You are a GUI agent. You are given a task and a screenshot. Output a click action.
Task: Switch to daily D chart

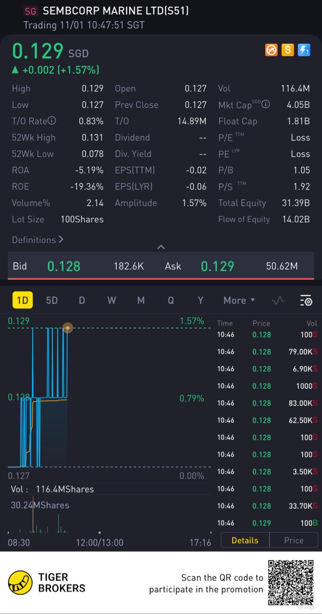pos(82,301)
